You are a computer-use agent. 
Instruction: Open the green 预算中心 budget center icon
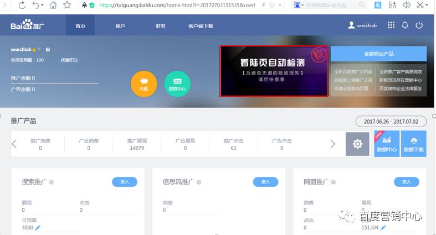(177, 83)
